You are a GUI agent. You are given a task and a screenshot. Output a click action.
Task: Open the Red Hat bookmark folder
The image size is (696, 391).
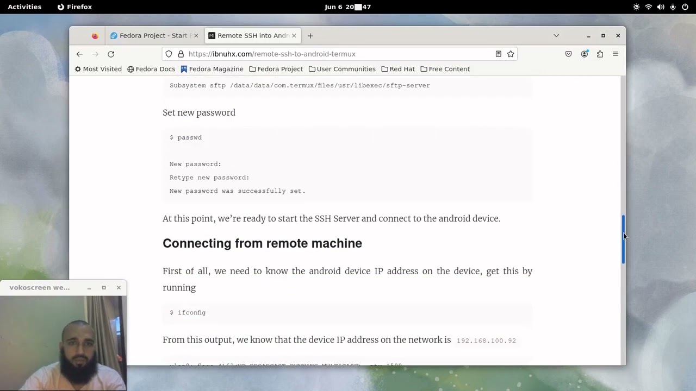click(398, 69)
